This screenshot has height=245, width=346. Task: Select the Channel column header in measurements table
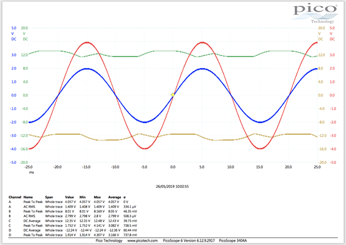14,197
